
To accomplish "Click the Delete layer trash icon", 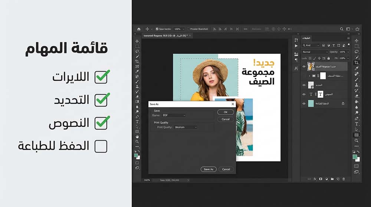I will click(x=344, y=179).
